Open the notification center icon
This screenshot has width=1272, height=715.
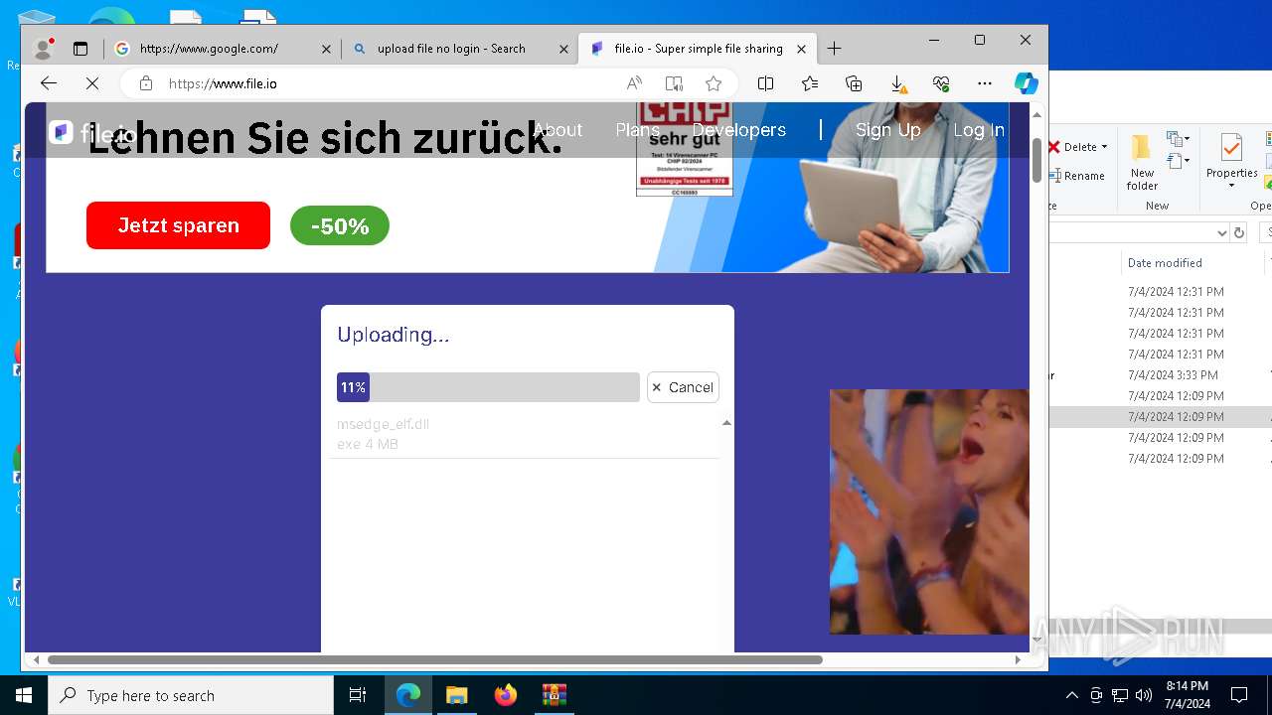coord(1239,695)
